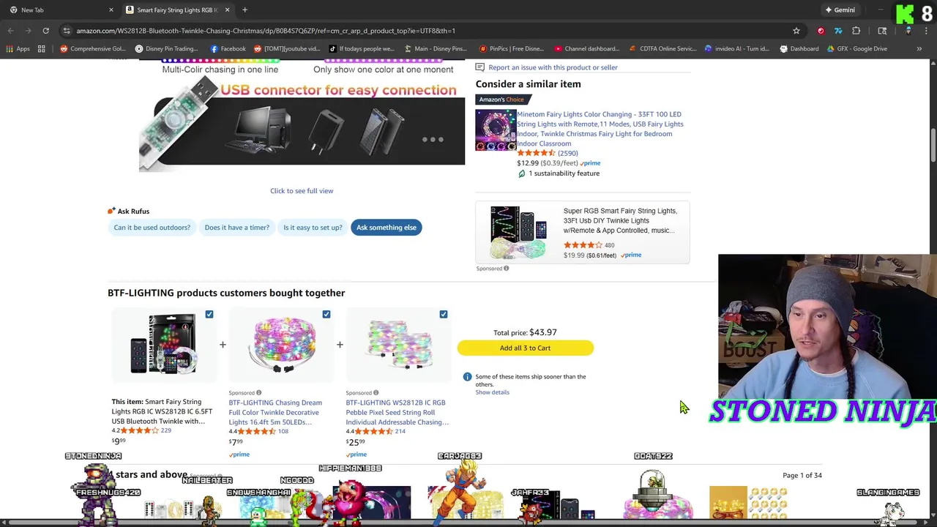
Task: Click the shipping info icon beside 'Some of these items'
Action: (x=467, y=377)
